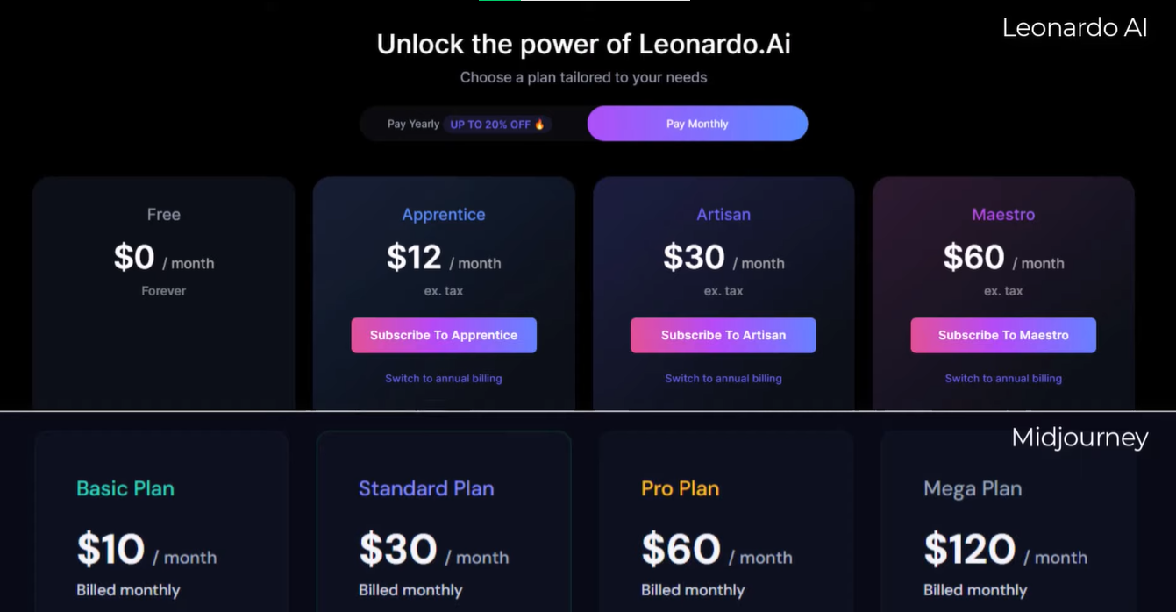Select the Midjourney Standard Plan card
Viewport: 1176px width, 612px height.
pos(444,522)
